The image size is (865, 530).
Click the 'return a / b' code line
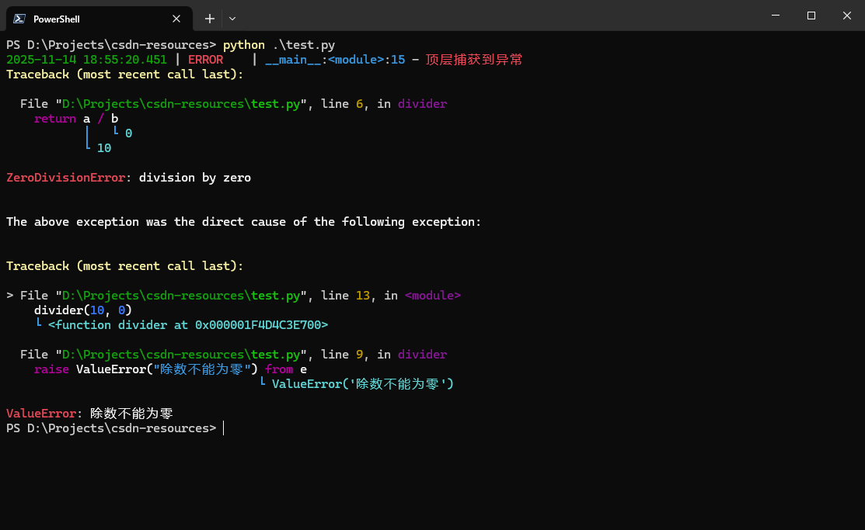click(76, 119)
